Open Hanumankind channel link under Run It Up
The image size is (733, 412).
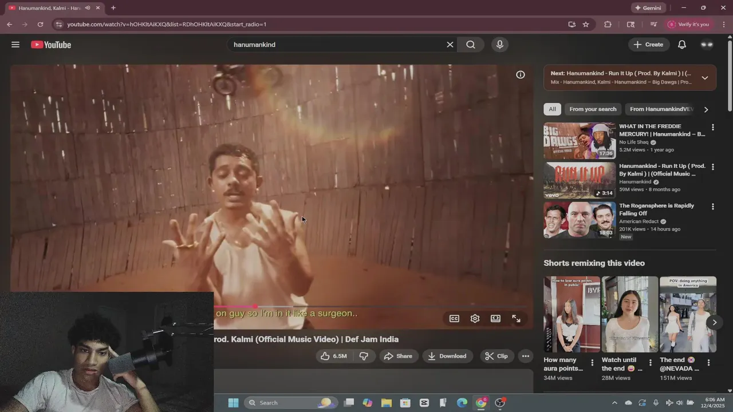[x=635, y=182]
